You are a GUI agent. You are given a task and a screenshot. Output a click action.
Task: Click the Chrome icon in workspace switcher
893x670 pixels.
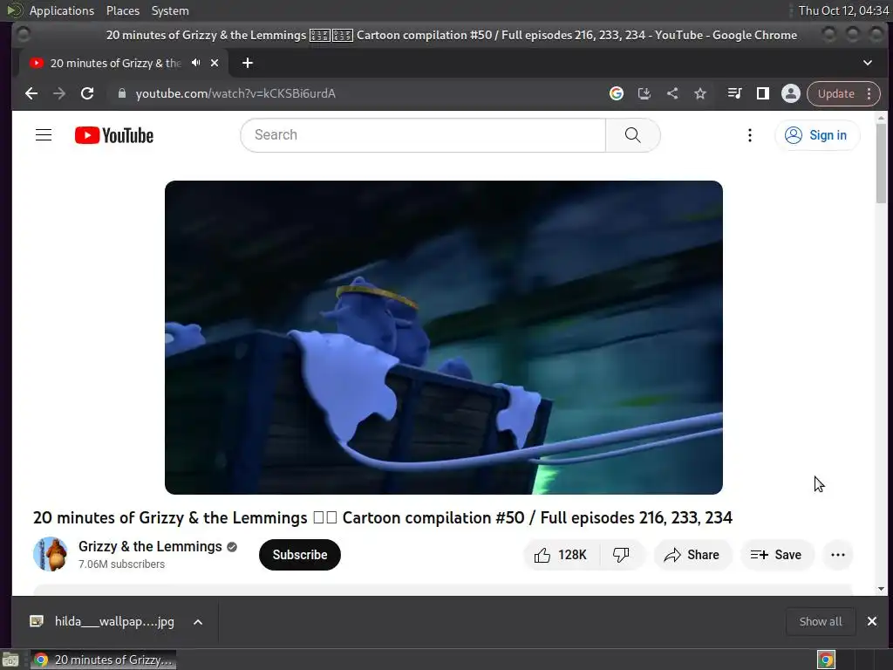click(826, 660)
